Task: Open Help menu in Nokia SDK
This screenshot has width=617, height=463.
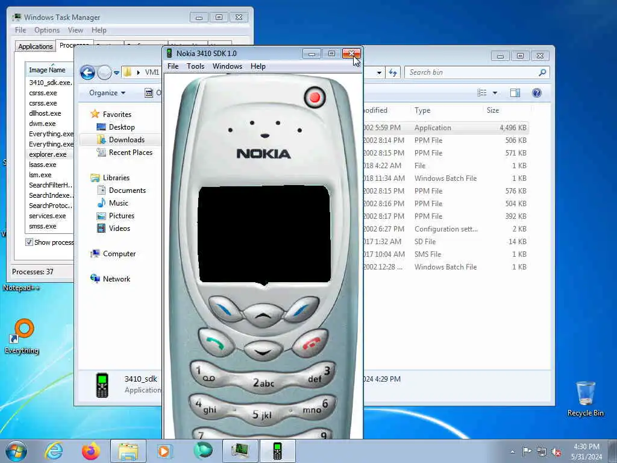Action: 258,66
